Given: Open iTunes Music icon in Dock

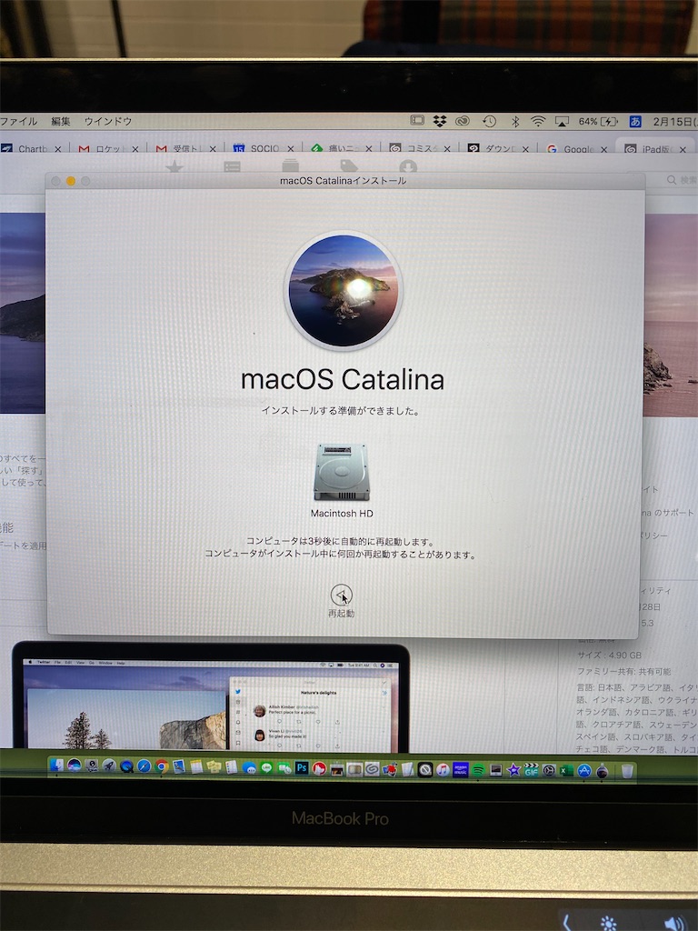Looking at the screenshot, I should 443,770.
